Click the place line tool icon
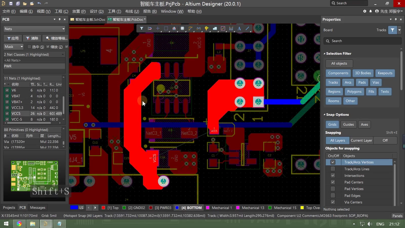This screenshot has height=228, width=405. (247, 28)
